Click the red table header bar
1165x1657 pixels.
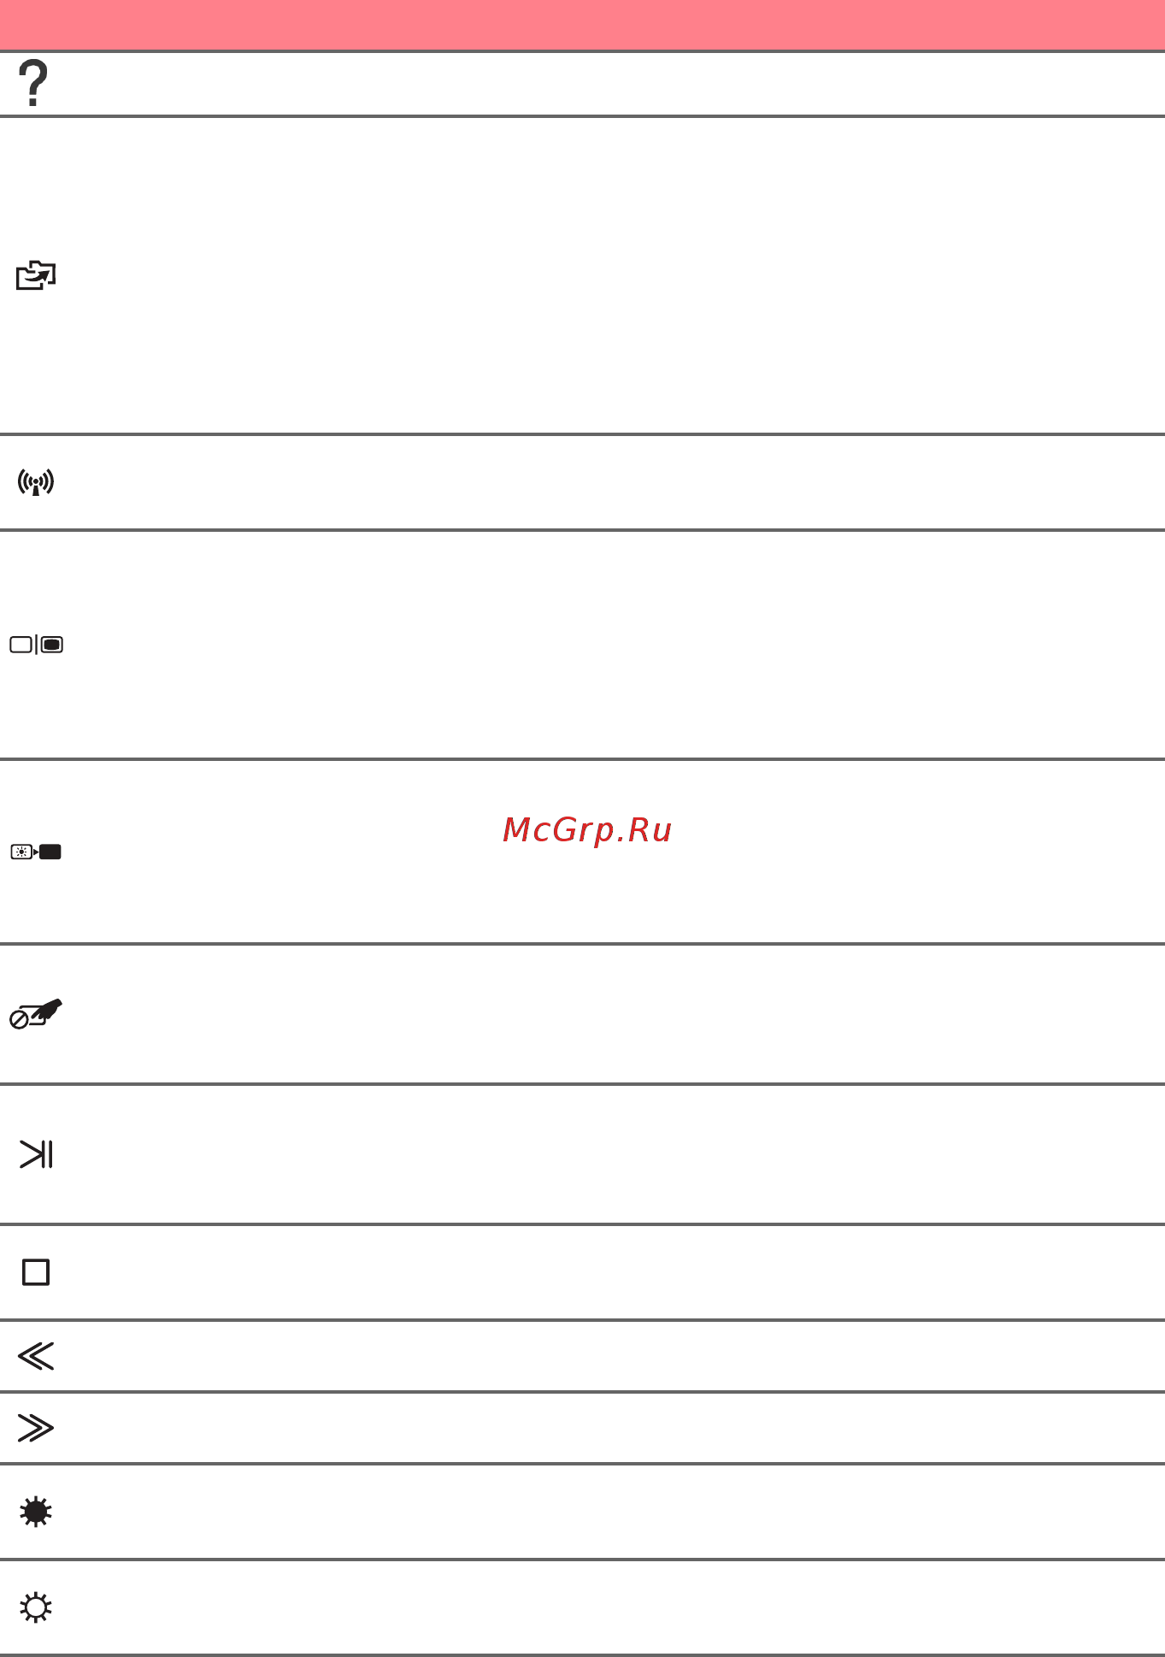point(582,25)
